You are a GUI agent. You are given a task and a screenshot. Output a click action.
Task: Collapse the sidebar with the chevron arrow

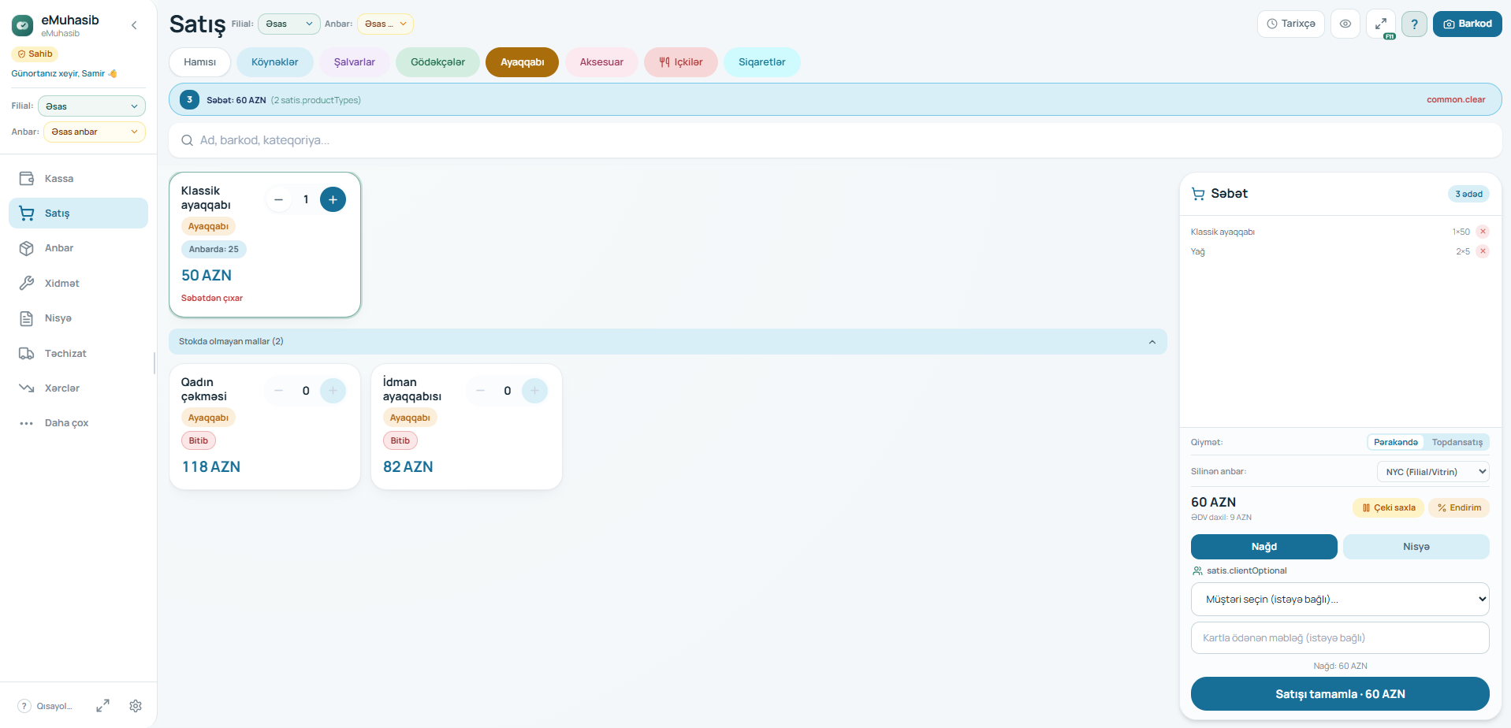coord(134,25)
